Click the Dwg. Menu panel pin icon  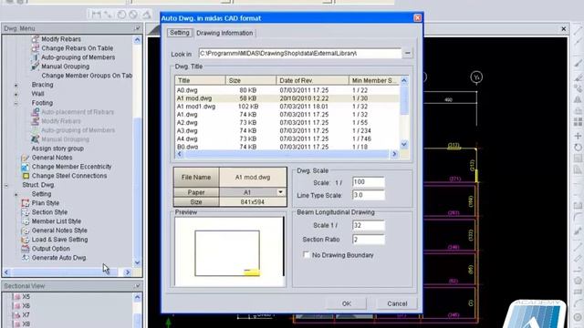[x=137, y=28]
